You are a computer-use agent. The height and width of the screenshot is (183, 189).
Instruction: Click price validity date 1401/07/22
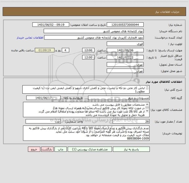[x=125, y=57]
